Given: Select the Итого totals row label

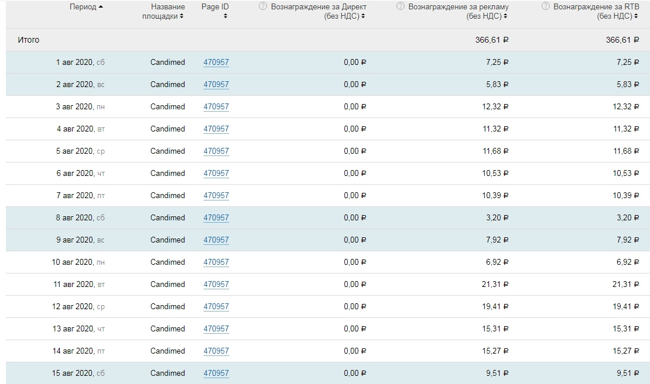Looking at the screenshot, I should coord(29,40).
